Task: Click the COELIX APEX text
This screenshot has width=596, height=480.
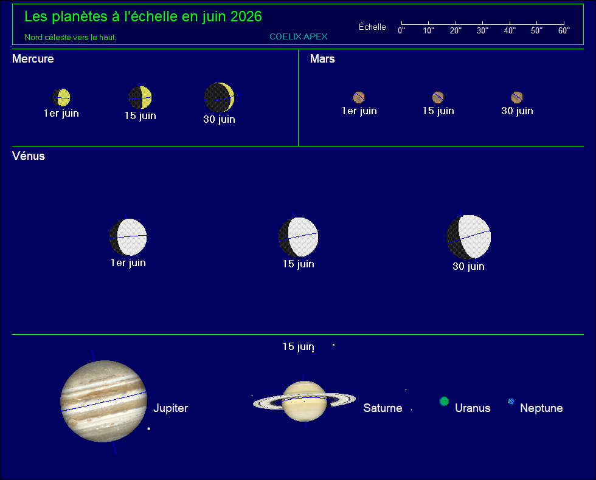Action: coord(299,36)
